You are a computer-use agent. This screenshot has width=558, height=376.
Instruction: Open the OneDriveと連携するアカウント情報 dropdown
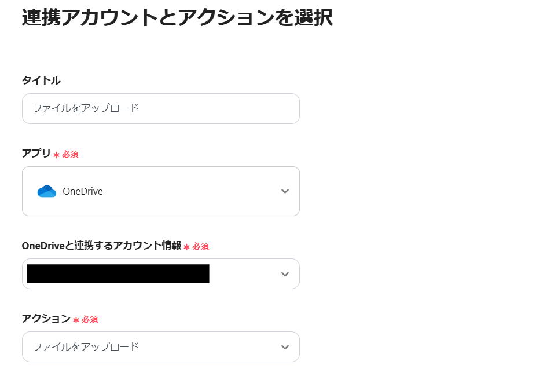(161, 273)
